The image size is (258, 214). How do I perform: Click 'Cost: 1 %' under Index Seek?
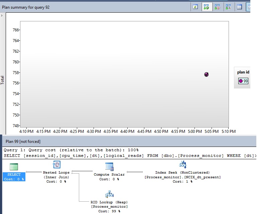click(182, 182)
